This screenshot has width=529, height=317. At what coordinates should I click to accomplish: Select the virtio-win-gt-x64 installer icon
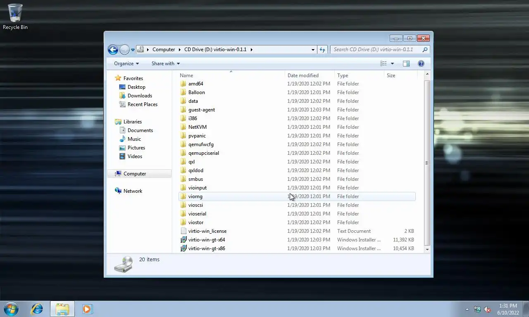pyautogui.click(x=183, y=240)
